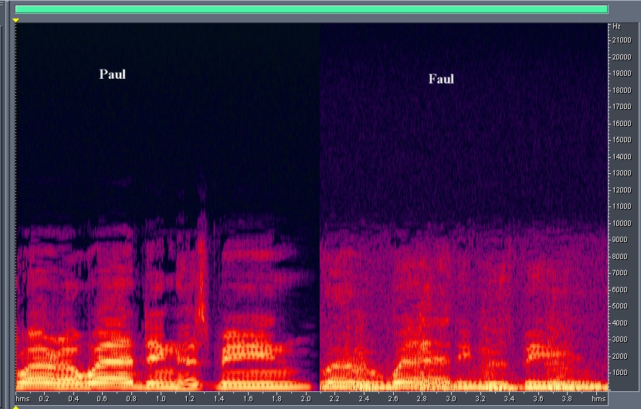Click the 15000 Hz frequency ruler mark
The height and width of the screenshot is (409, 641).
[x=622, y=140]
